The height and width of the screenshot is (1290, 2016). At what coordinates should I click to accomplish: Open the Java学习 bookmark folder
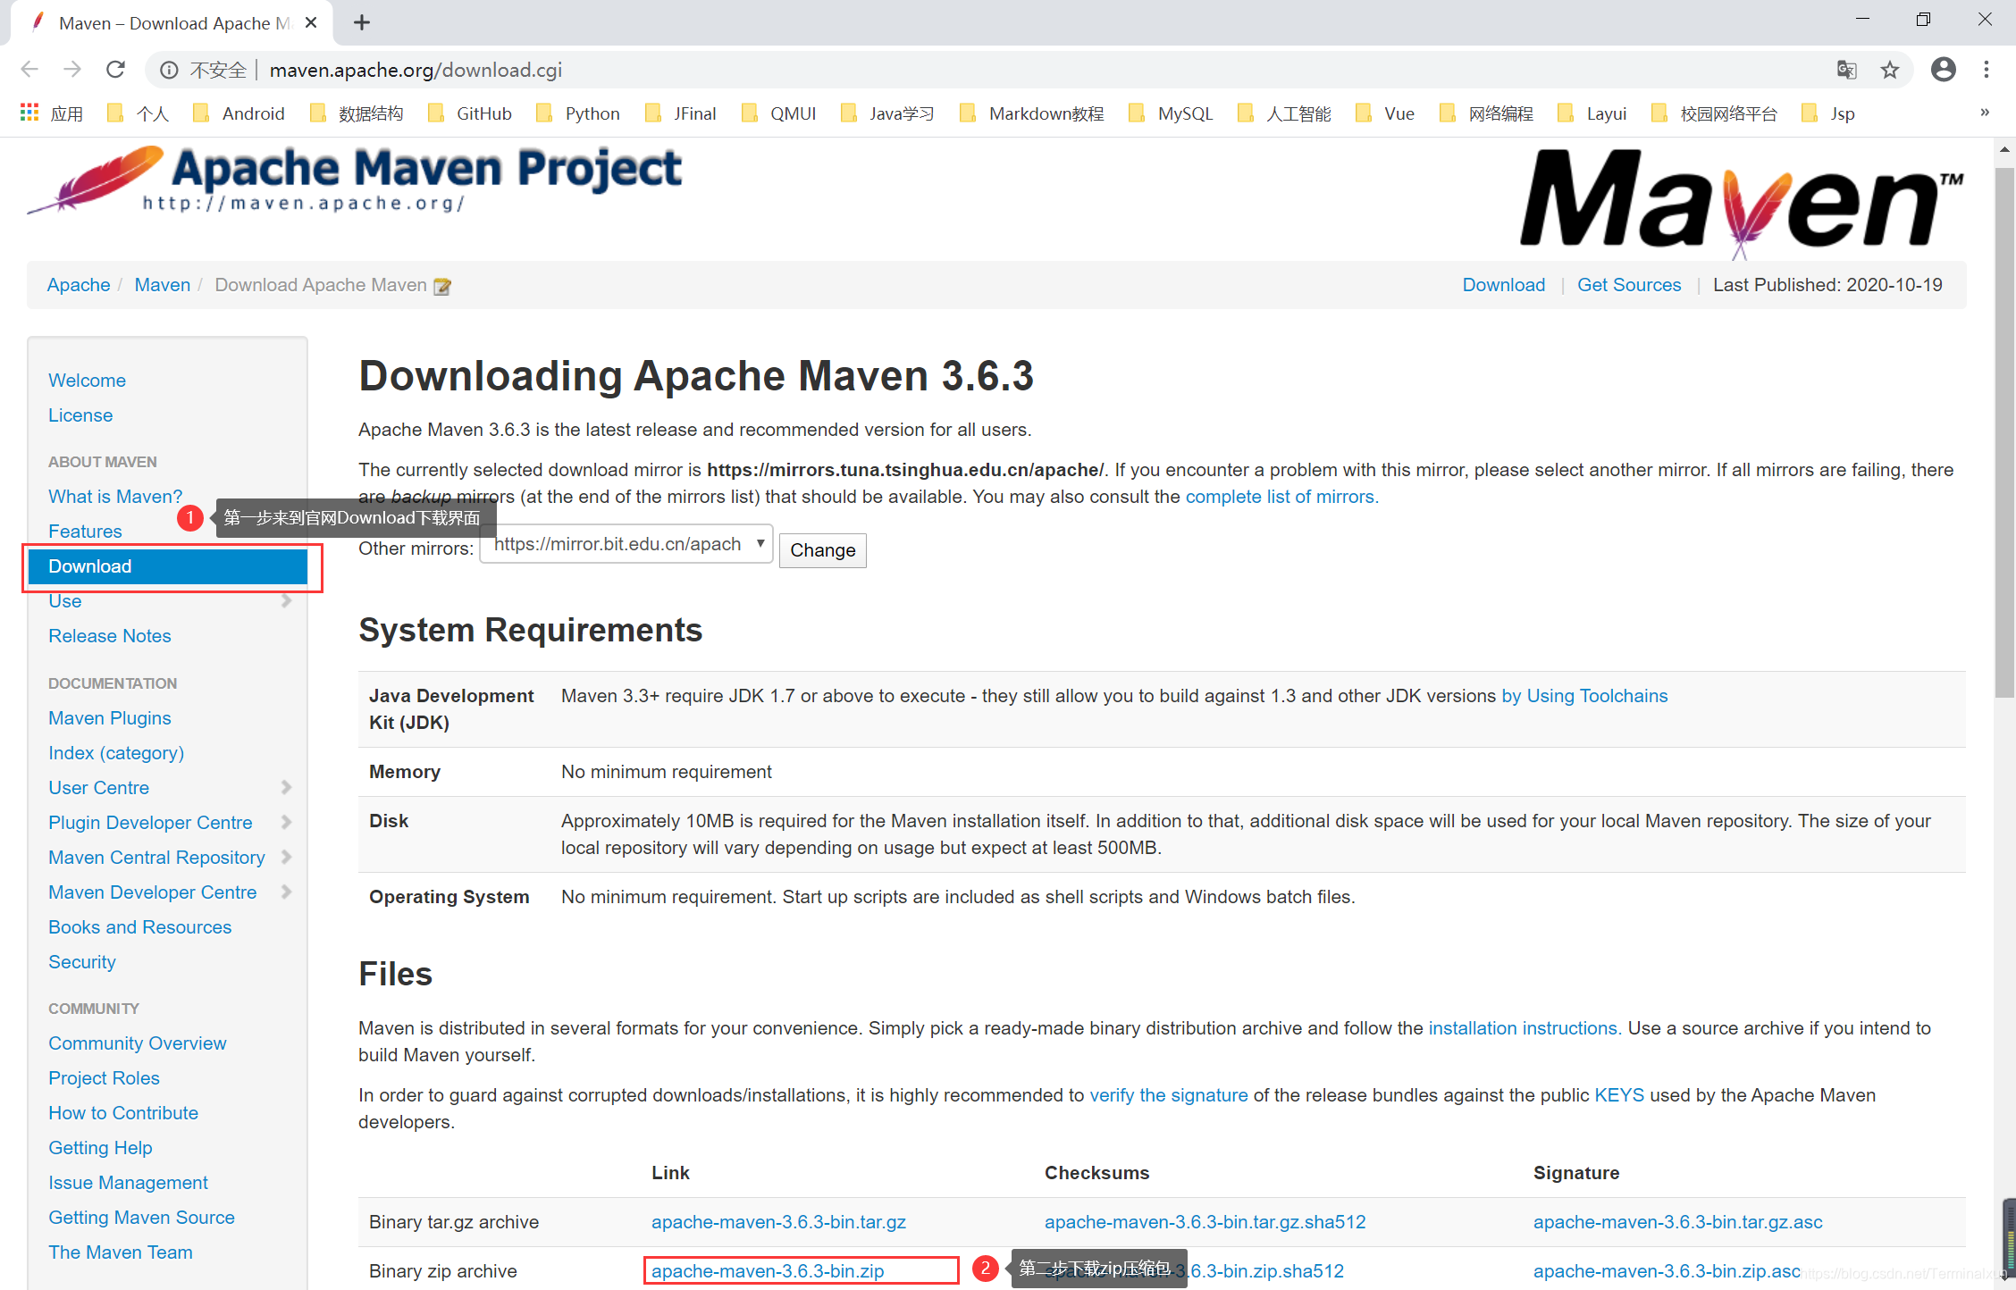click(x=887, y=113)
